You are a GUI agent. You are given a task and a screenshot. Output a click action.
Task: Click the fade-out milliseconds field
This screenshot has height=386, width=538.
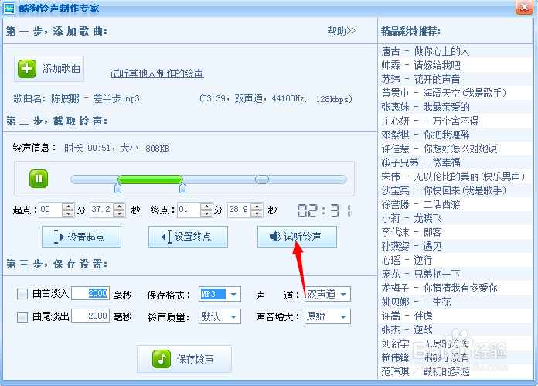(x=90, y=316)
